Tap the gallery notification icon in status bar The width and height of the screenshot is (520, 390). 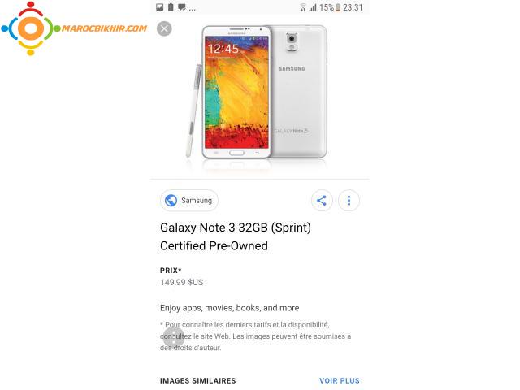[160, 7]
